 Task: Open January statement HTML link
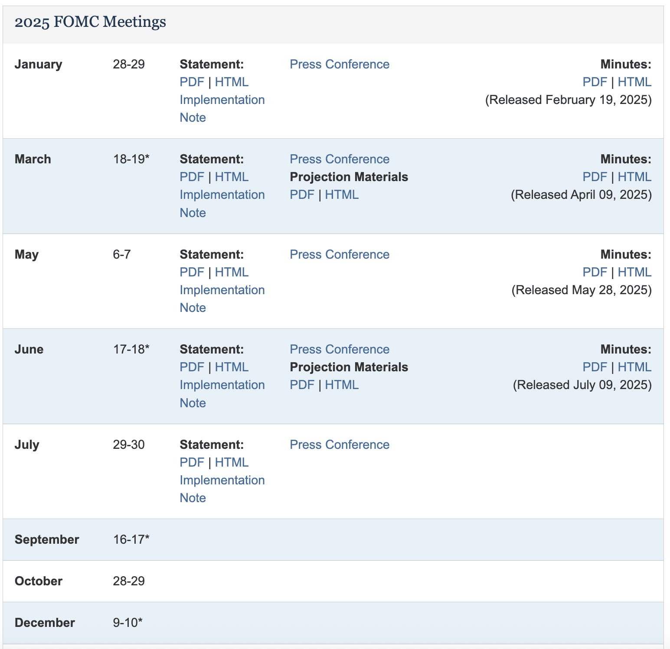(x=232, y=82)
